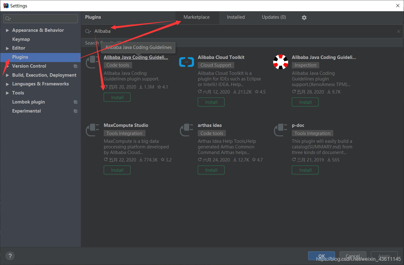Clear the plugin search with the X icon
404x265 pixels.
click(x=398, y=31)
